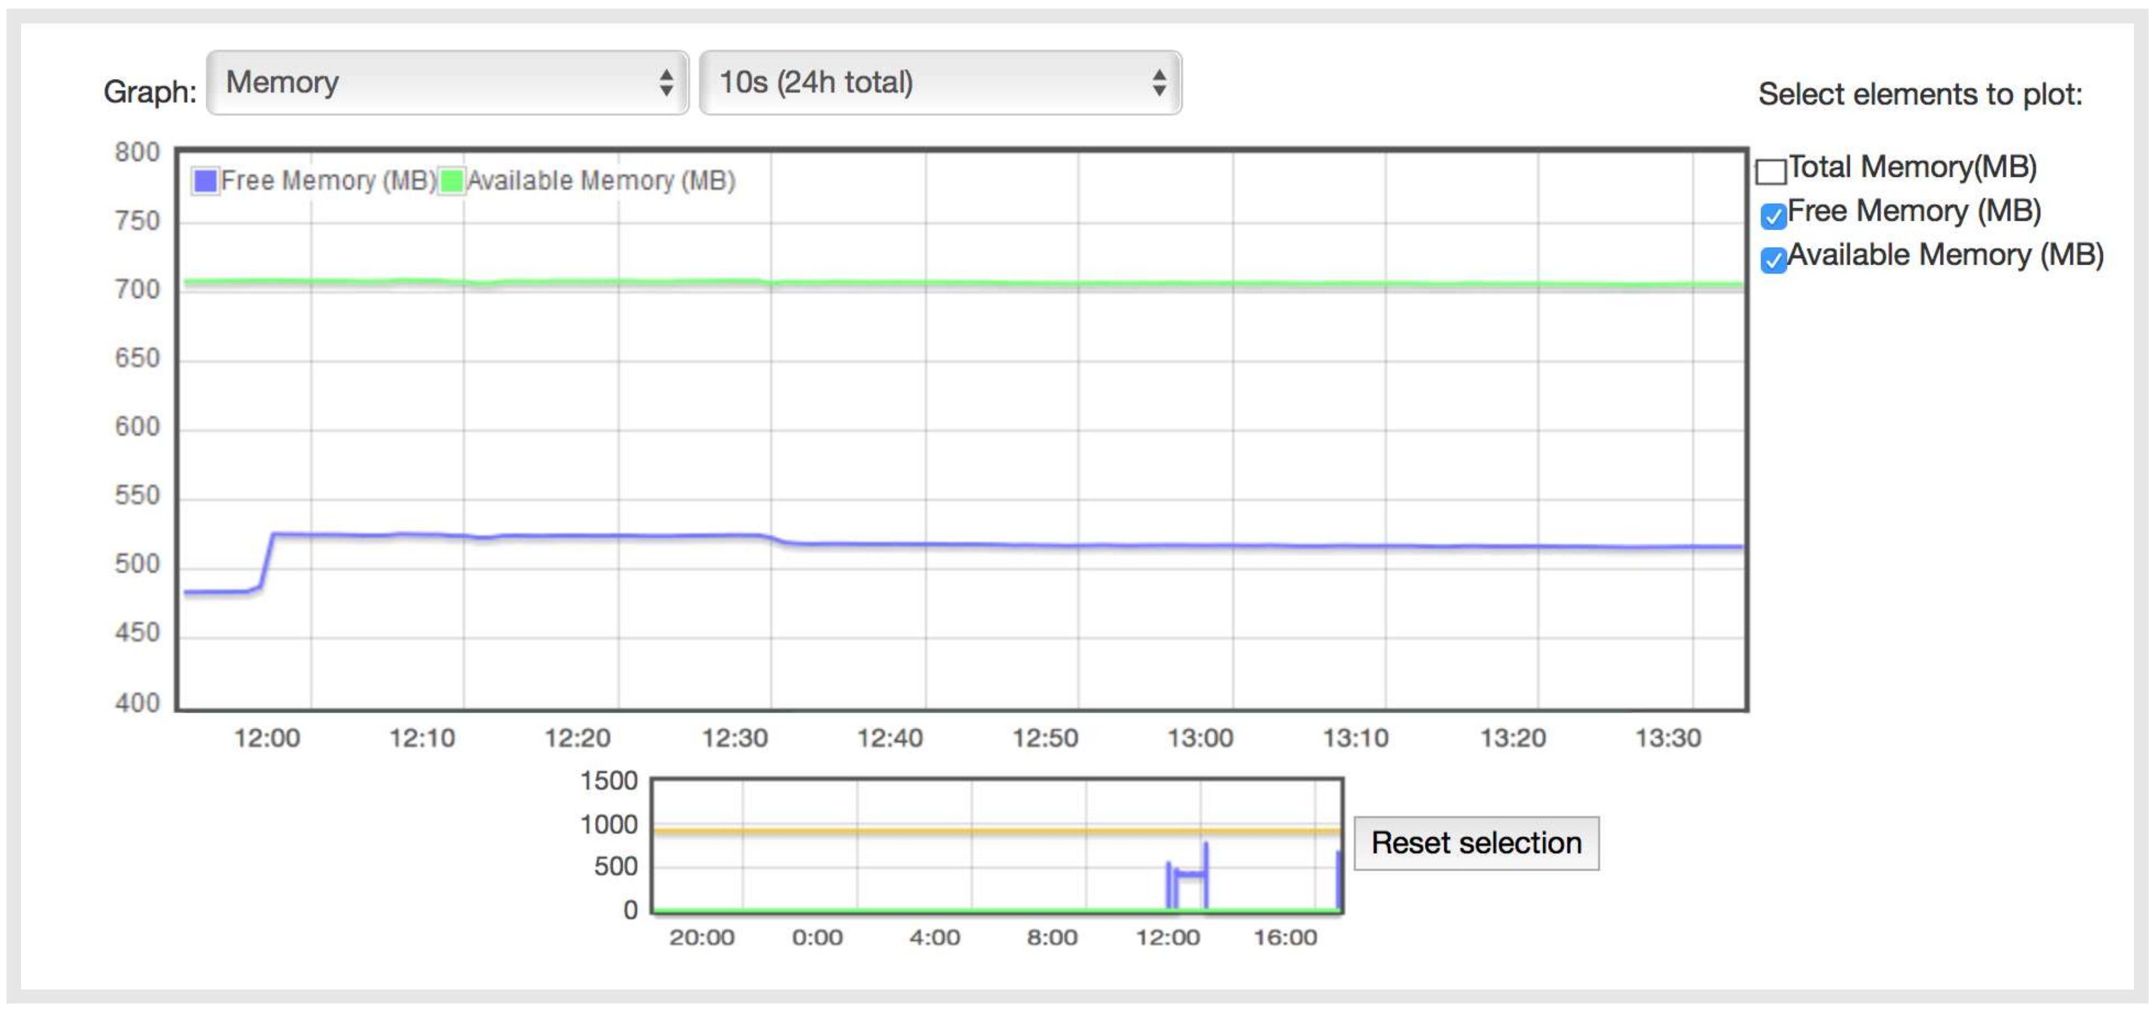Click the green Available Memory line in main chart
Screen dimensions: 2155x1010
(x=1004, y=282)
